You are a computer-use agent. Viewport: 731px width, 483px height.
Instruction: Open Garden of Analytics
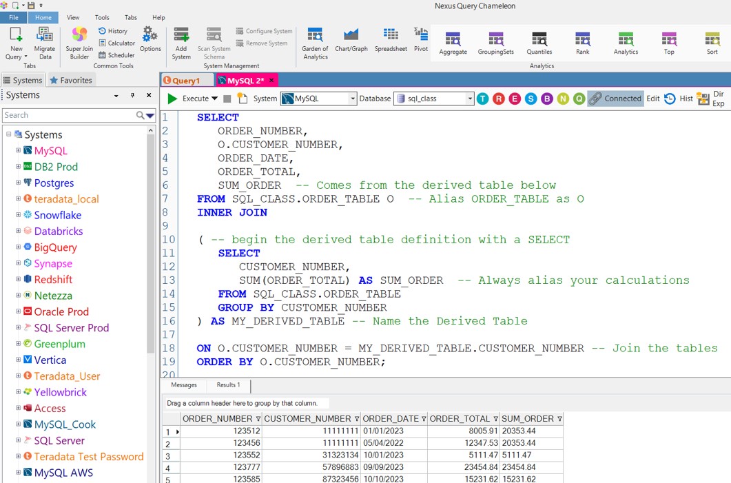click(x=315, y=35)
